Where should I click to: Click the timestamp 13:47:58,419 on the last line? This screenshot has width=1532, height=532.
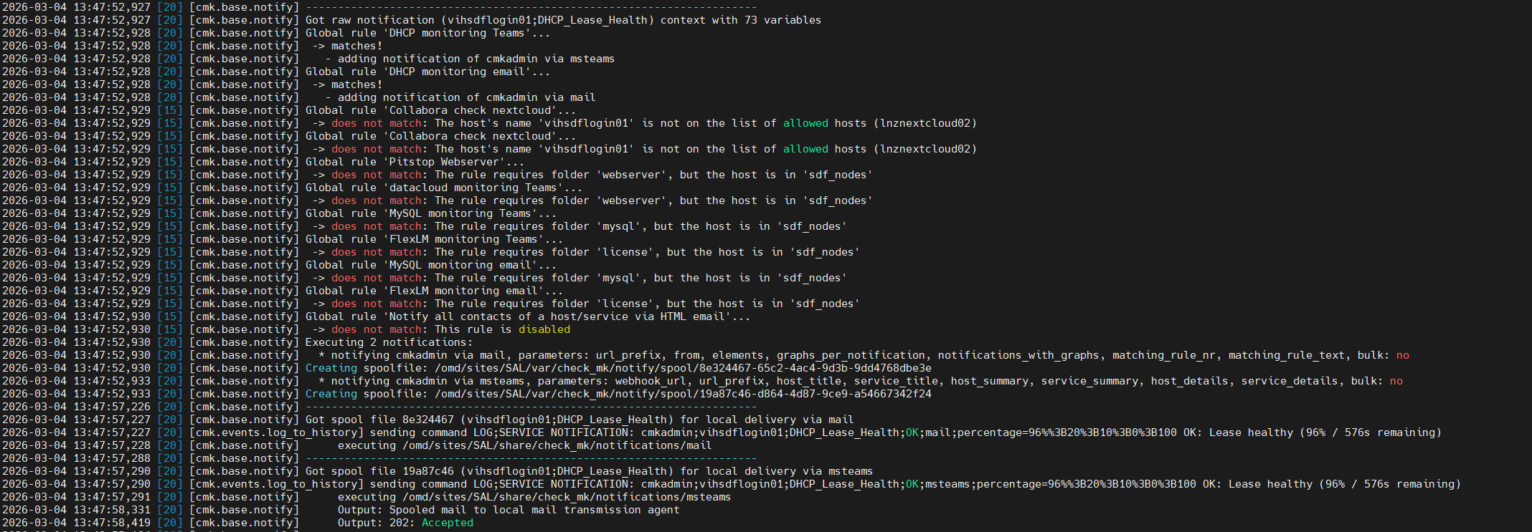click(x=112, y=523)
